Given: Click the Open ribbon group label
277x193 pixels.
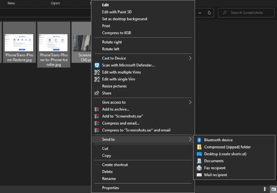Looking at the screenshot, I should point(55,3).
